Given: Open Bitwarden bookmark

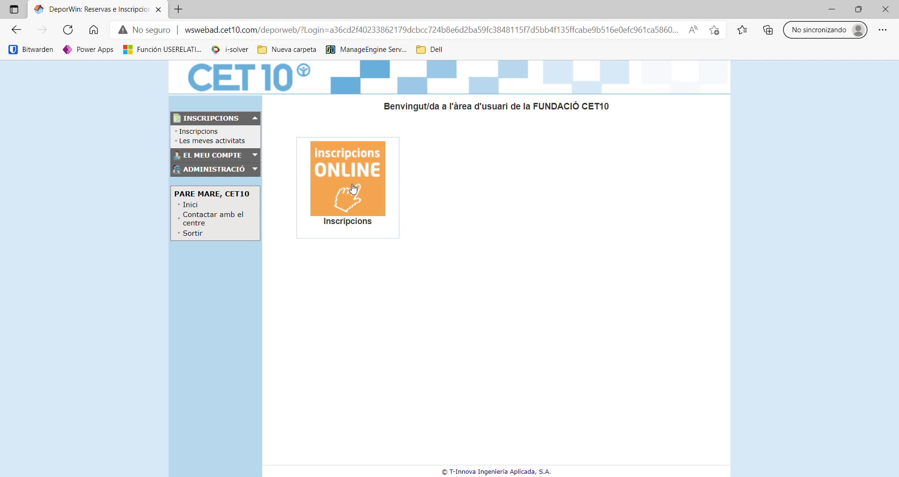Looking at the screenshot, I should pos(31,50).
